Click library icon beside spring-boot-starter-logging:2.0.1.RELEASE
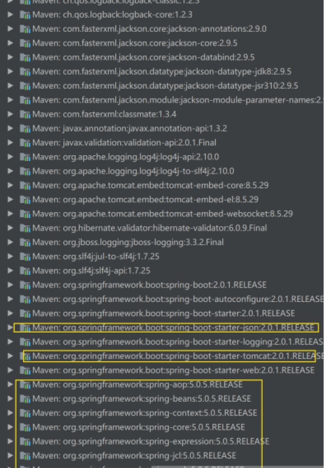 click(x=25, y=342)
